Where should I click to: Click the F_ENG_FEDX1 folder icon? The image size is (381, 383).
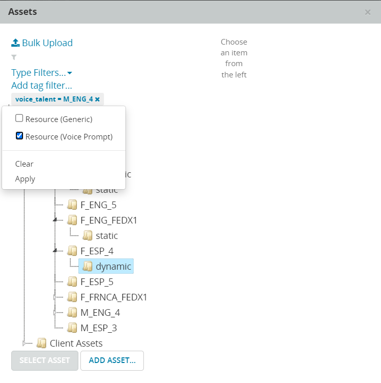pyautogui.click(x=72, y=220)
